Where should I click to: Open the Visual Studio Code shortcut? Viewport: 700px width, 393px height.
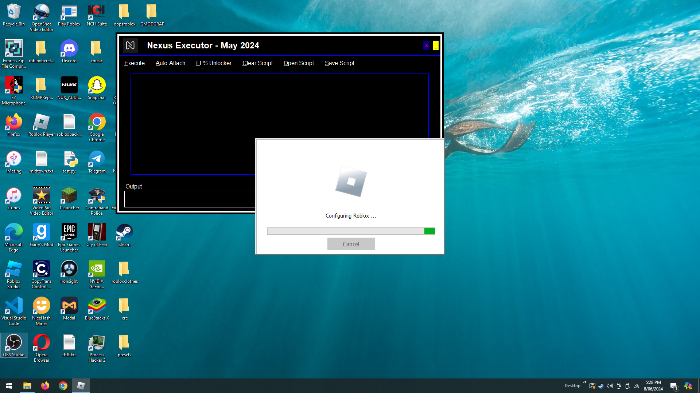point(13,306)
